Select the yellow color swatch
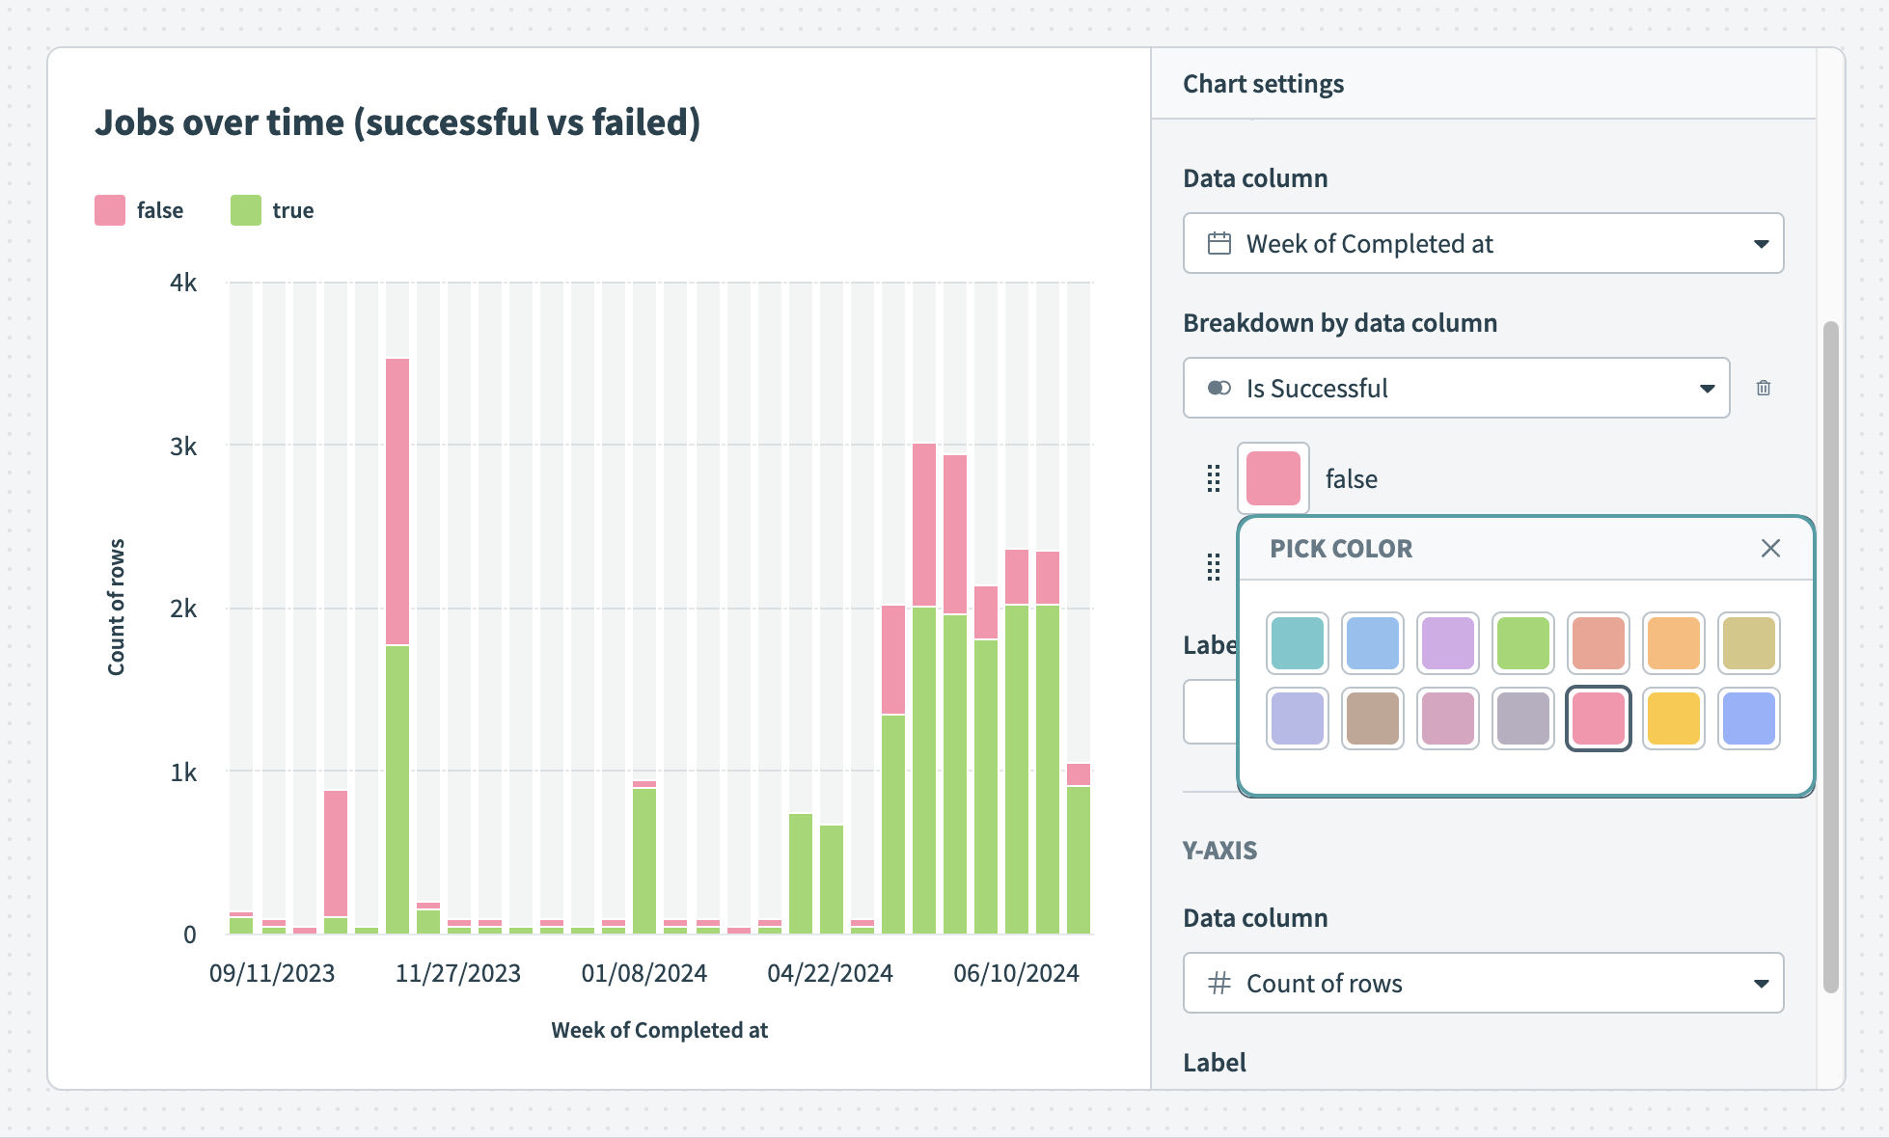 click(1674, 718)
